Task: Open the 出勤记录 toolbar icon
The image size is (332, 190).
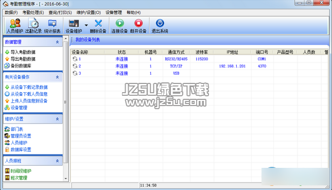Action: (33, 23)
